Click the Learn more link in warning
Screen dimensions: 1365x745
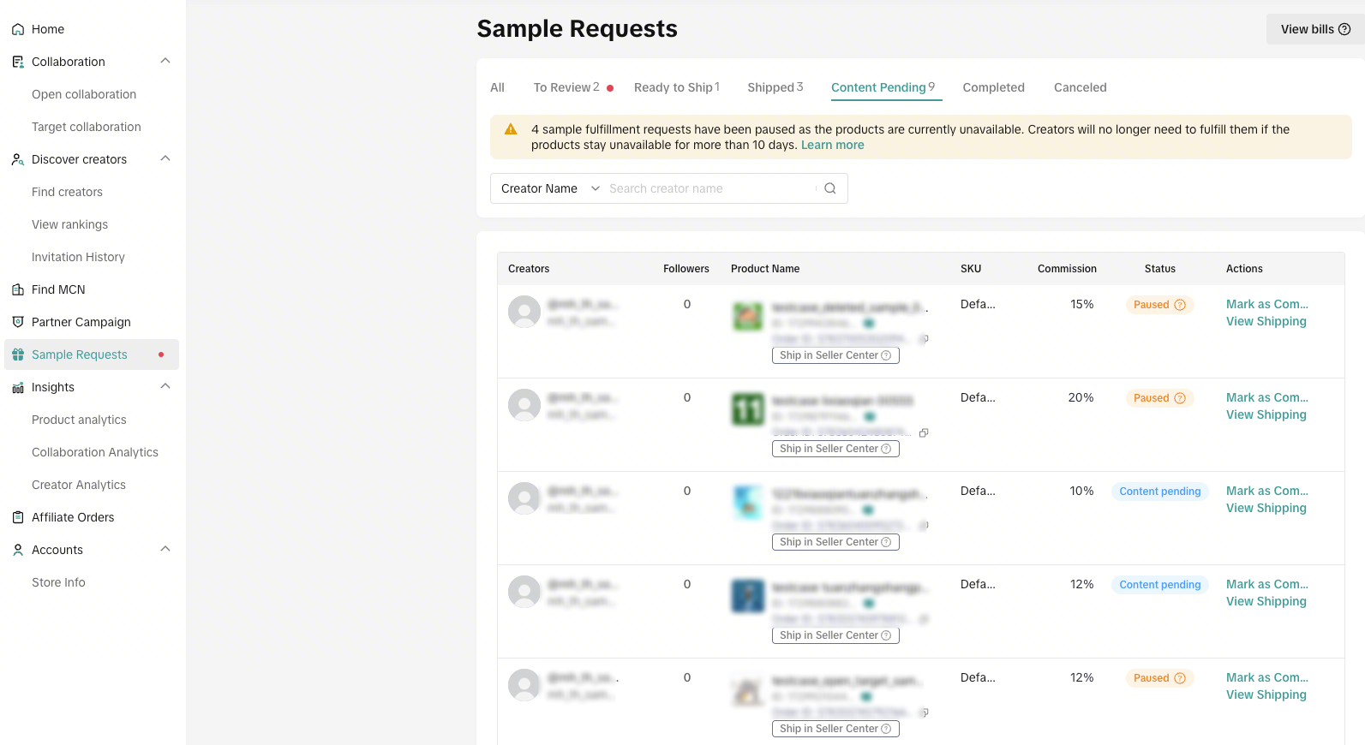832,145
